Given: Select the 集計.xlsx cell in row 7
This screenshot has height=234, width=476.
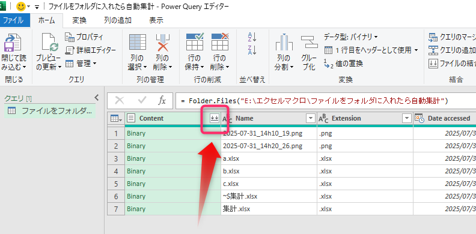Looking at the screenshot, I should pyautogui.click(x=269, y=209).
